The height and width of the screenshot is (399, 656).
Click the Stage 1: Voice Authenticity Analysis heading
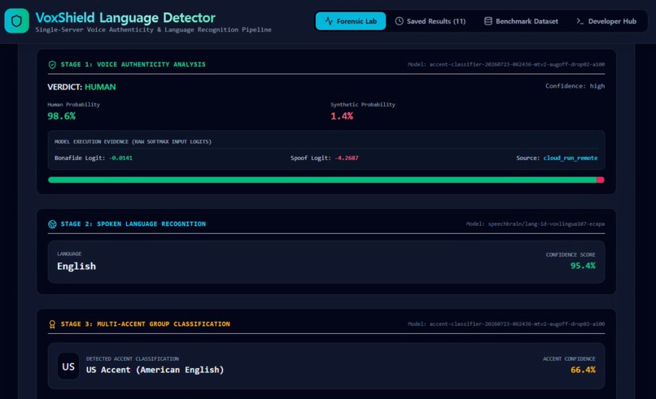(x=133, y=64)
